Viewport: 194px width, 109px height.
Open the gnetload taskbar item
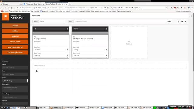pos(43,108)
